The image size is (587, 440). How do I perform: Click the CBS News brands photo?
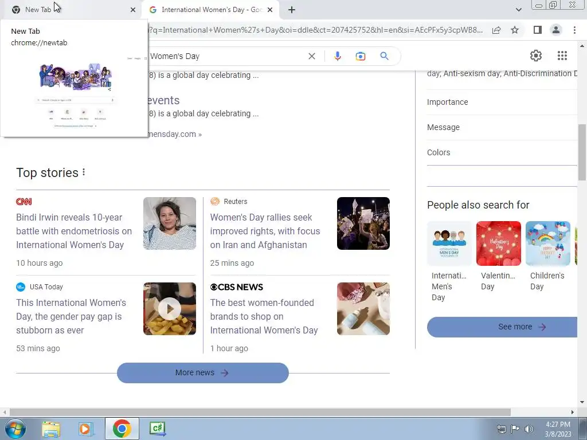(363, 309)
